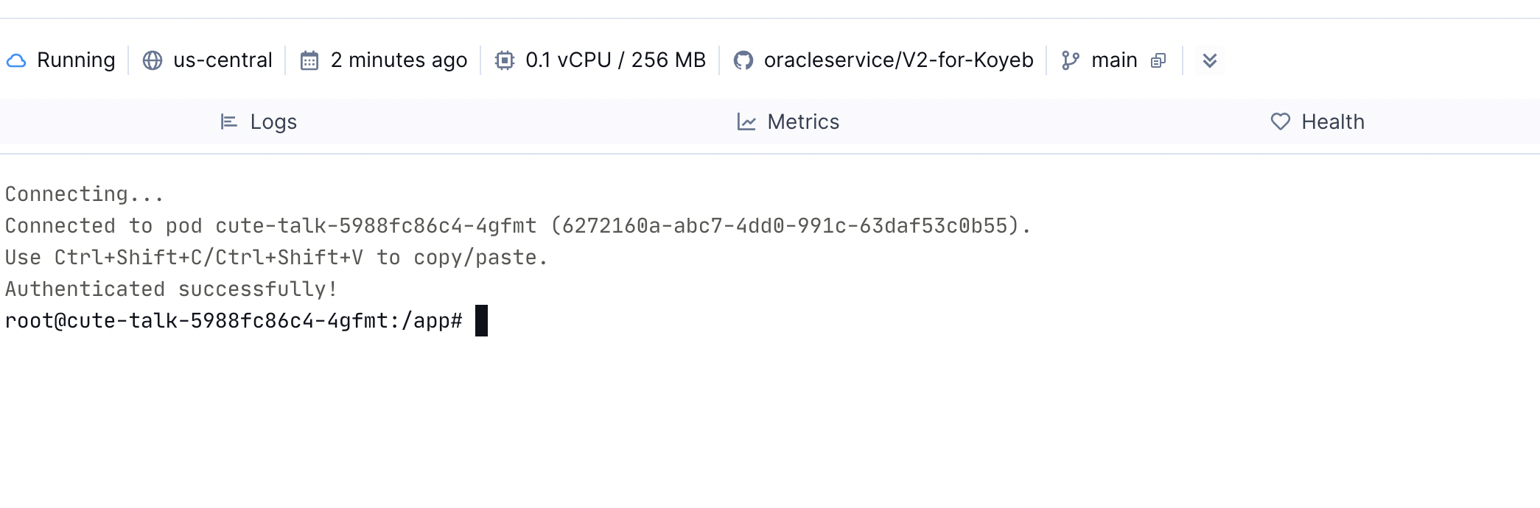Click the Logs list icon

pos(229,121)
